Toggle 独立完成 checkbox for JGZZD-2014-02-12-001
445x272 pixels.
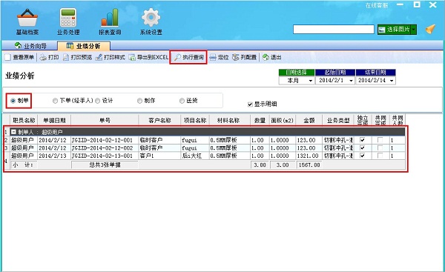[x=363, y=140]
